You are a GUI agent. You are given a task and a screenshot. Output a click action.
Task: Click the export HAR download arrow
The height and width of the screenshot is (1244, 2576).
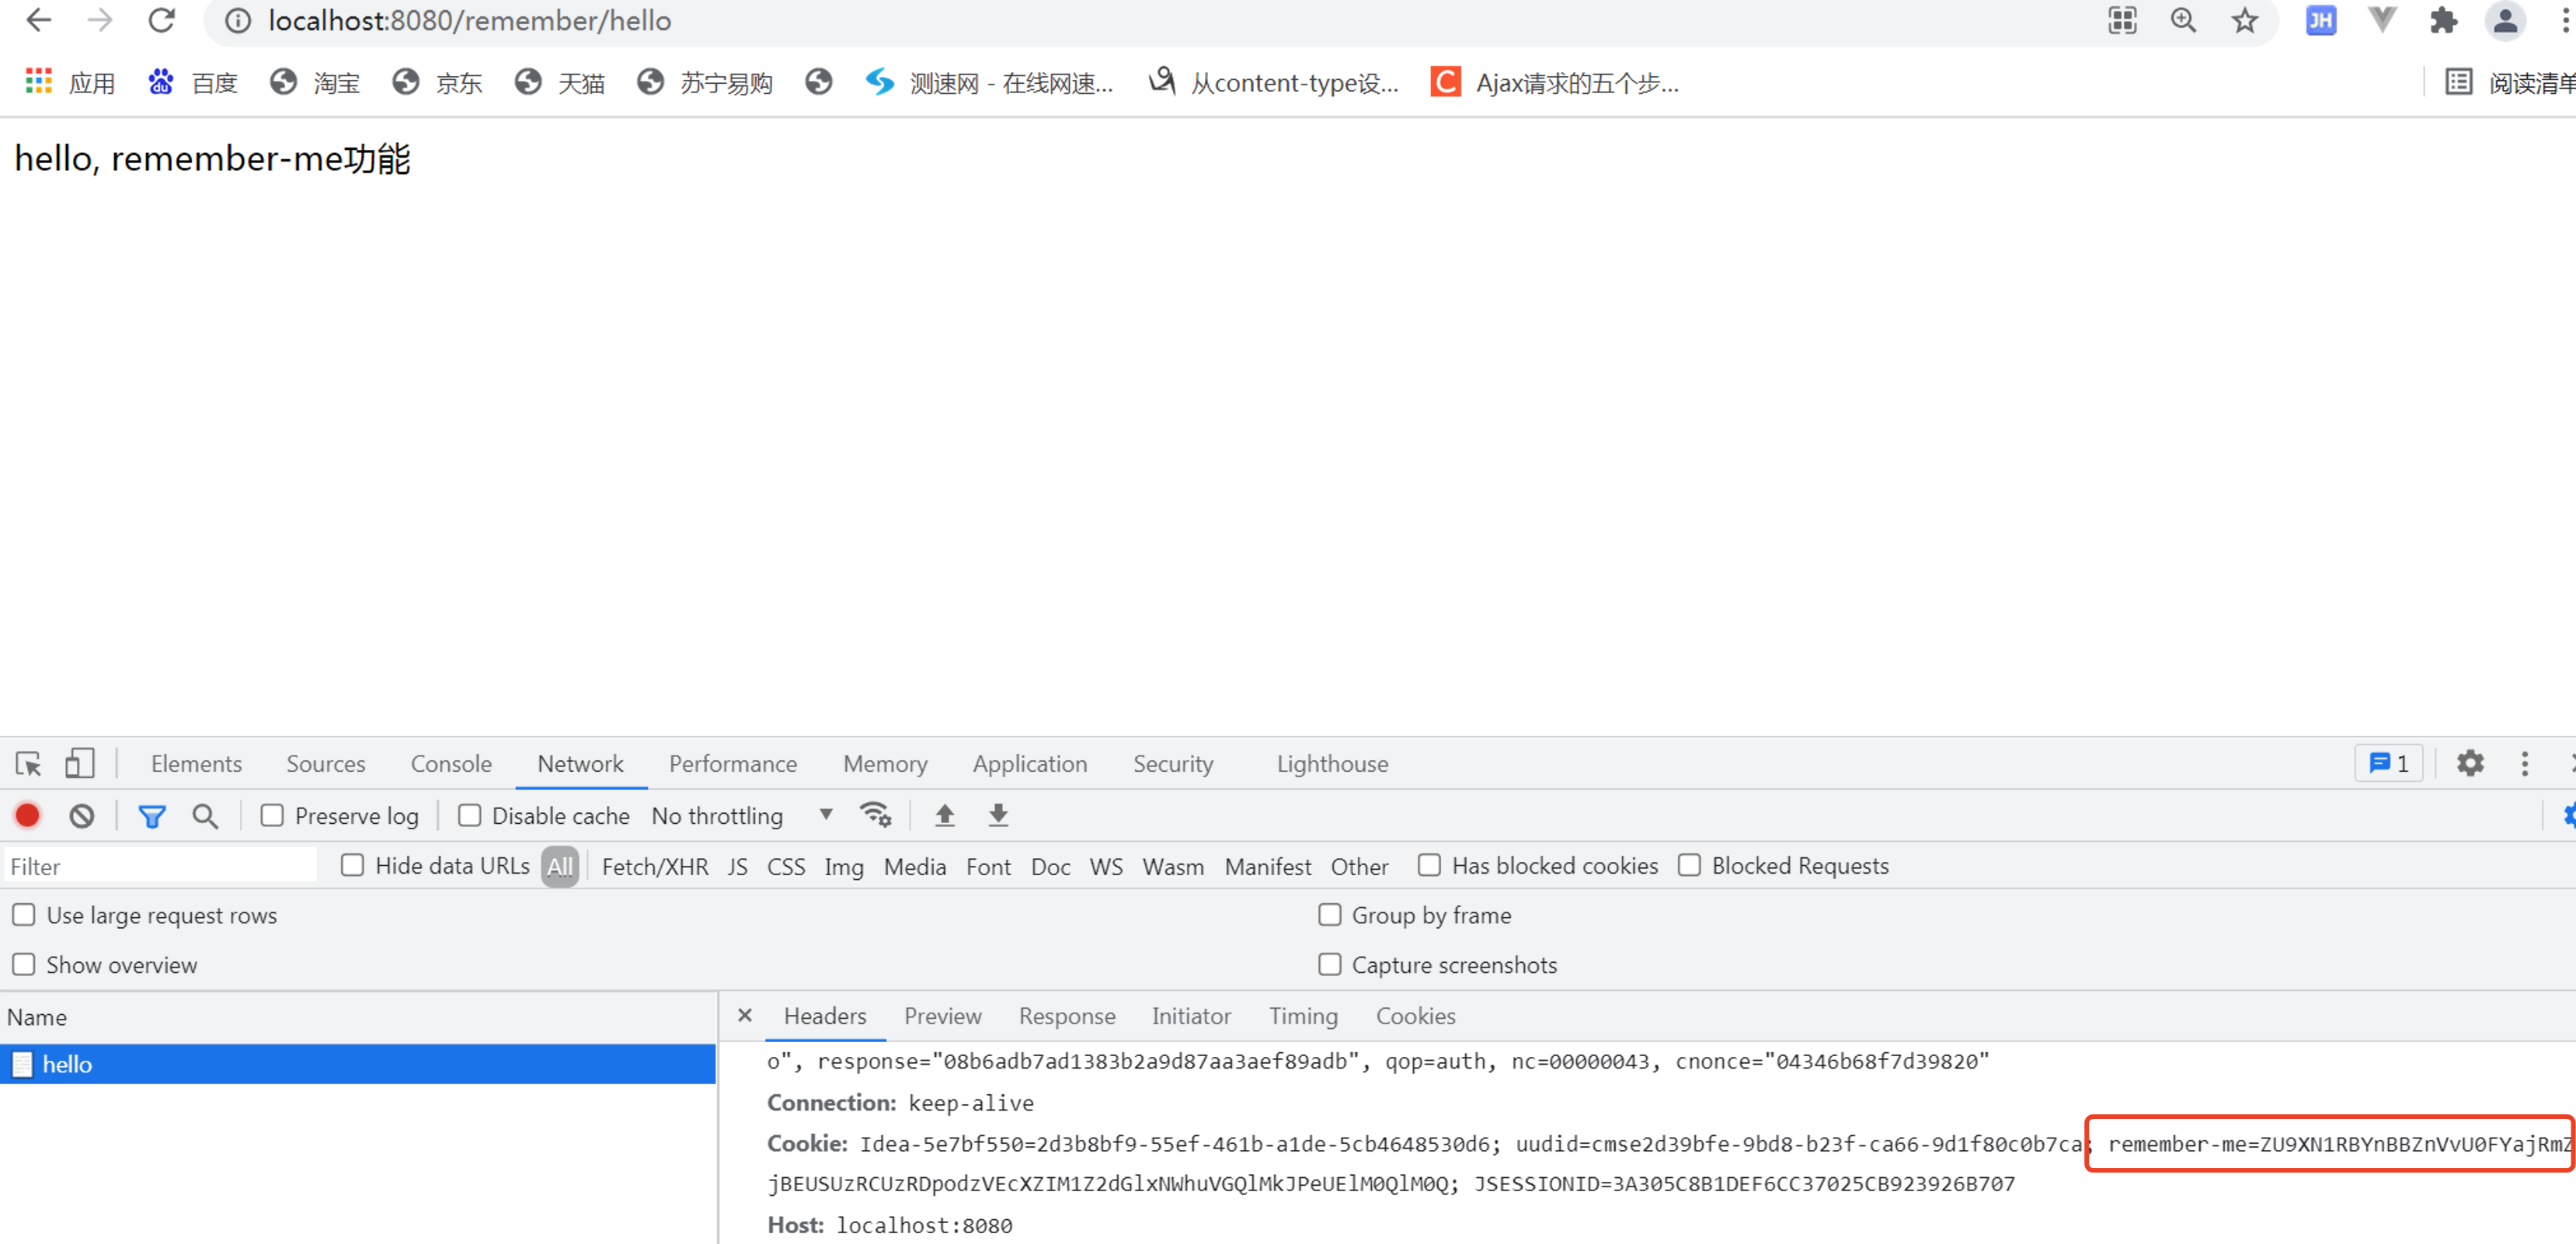998,816
